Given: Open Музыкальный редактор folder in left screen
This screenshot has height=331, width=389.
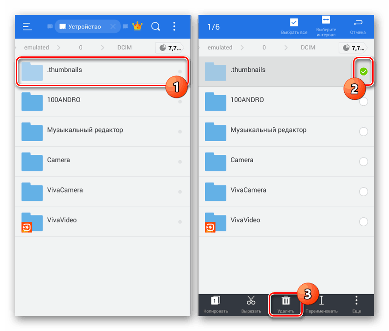Looking at the screenshot, I should (103, 131).
